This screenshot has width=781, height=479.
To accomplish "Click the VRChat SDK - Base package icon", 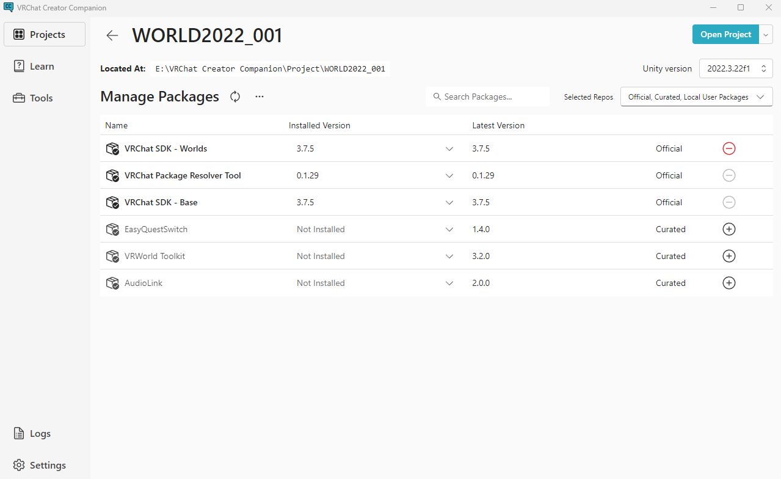I will 112,203.
